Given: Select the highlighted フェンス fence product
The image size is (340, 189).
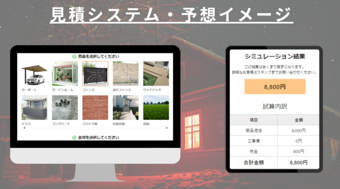Looking at the screenshot, I should [95, 74].
